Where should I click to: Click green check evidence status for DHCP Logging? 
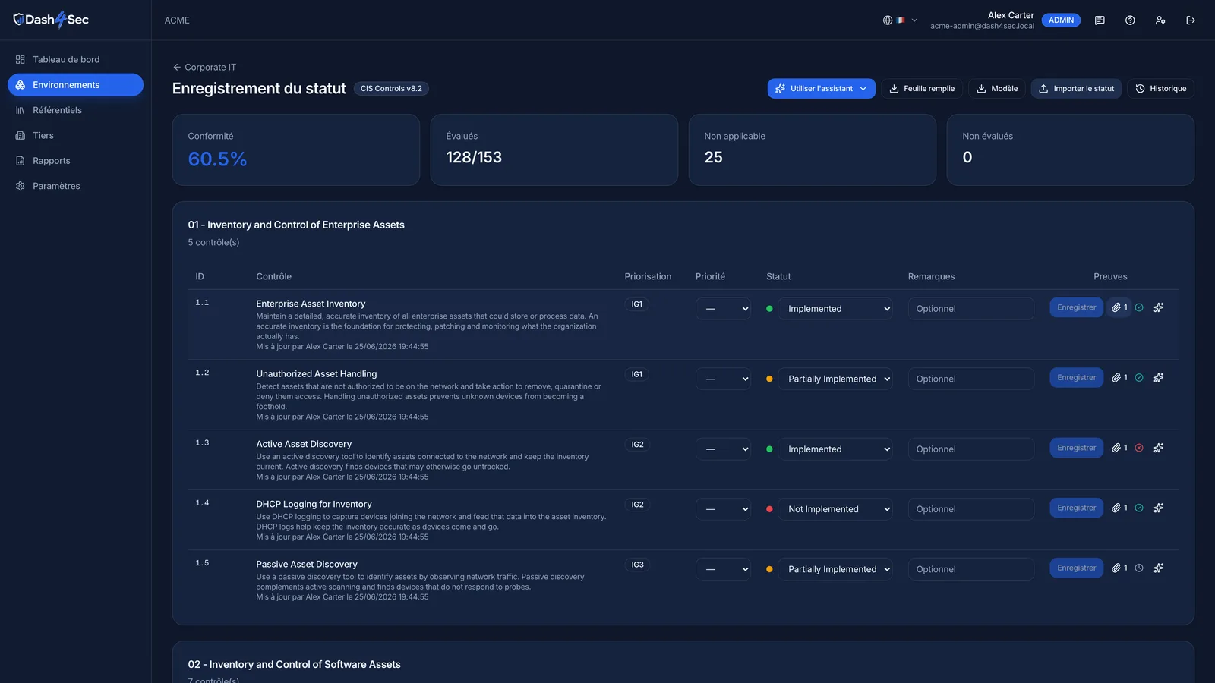[x=1139, y=508]
